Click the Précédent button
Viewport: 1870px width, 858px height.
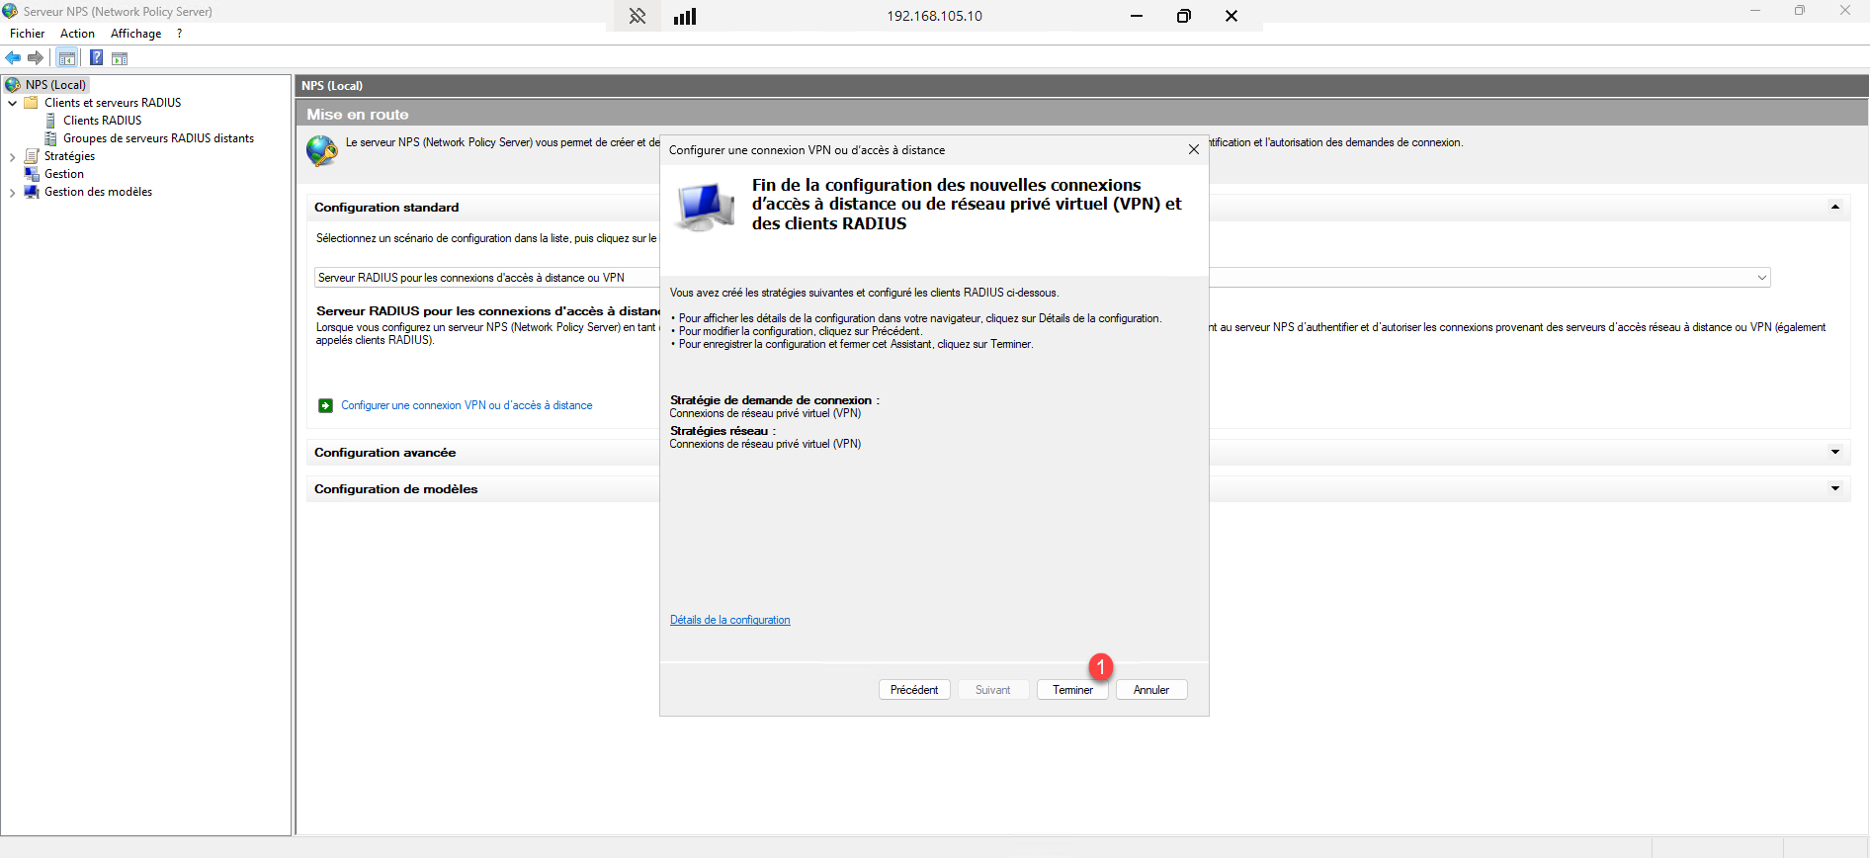pos(913,690)
